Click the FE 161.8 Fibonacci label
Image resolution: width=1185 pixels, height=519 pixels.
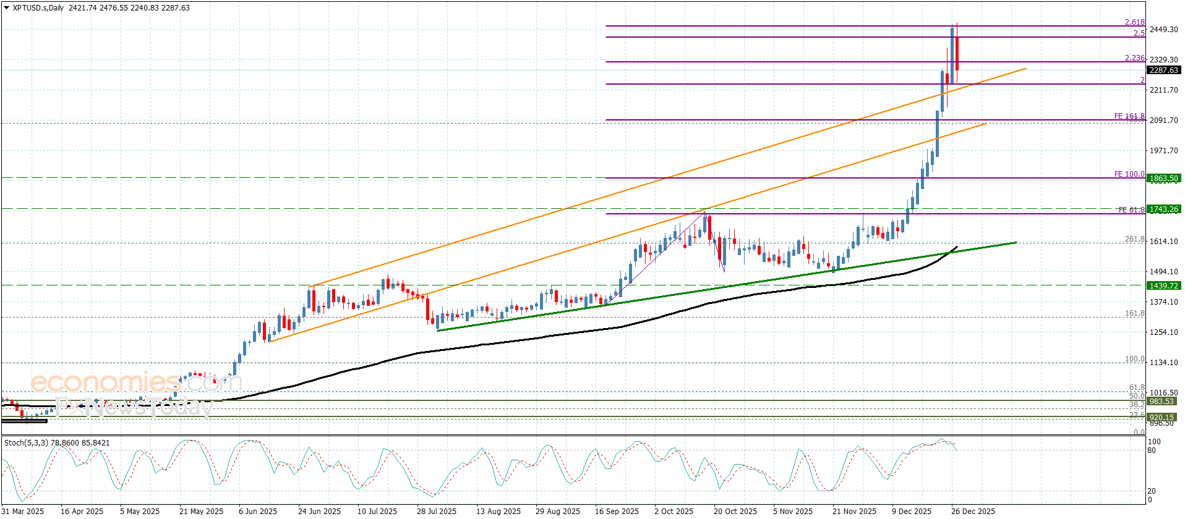coord(1129,116)
